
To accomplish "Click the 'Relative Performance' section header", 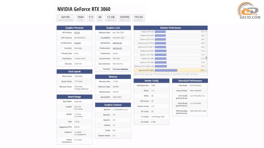I will (170, 28).
